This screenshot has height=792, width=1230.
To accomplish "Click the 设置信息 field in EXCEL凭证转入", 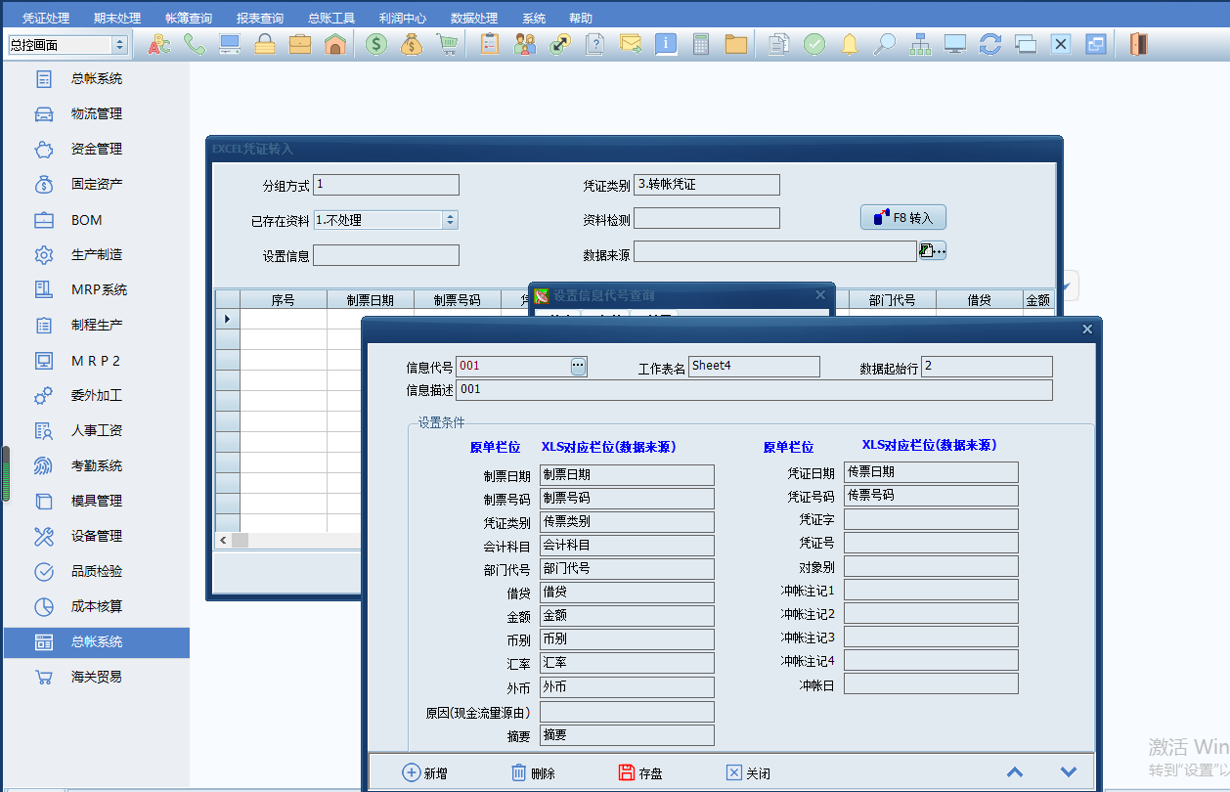I will (386, 255).
